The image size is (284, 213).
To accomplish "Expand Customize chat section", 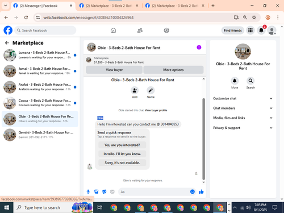I will point(243,98).
